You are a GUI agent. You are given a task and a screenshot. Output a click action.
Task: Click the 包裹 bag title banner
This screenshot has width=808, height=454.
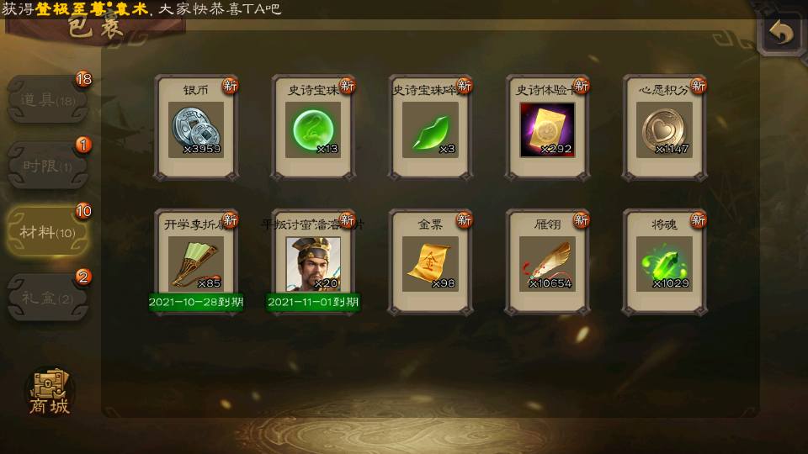[x=96, y=29]
